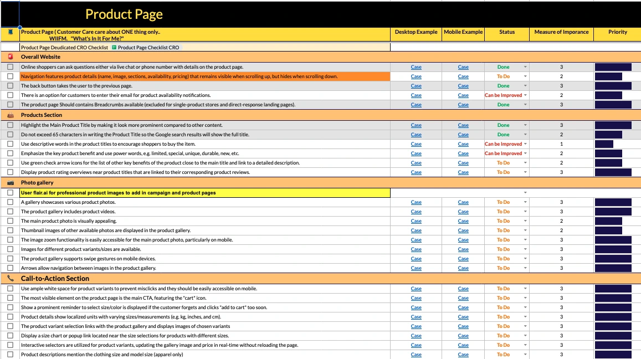Image resolution: width=641 pixels, height=359 pixels.
Task: Open Status dropdown for the Breadcrumbs row
Action: click(x=525, y=105)
